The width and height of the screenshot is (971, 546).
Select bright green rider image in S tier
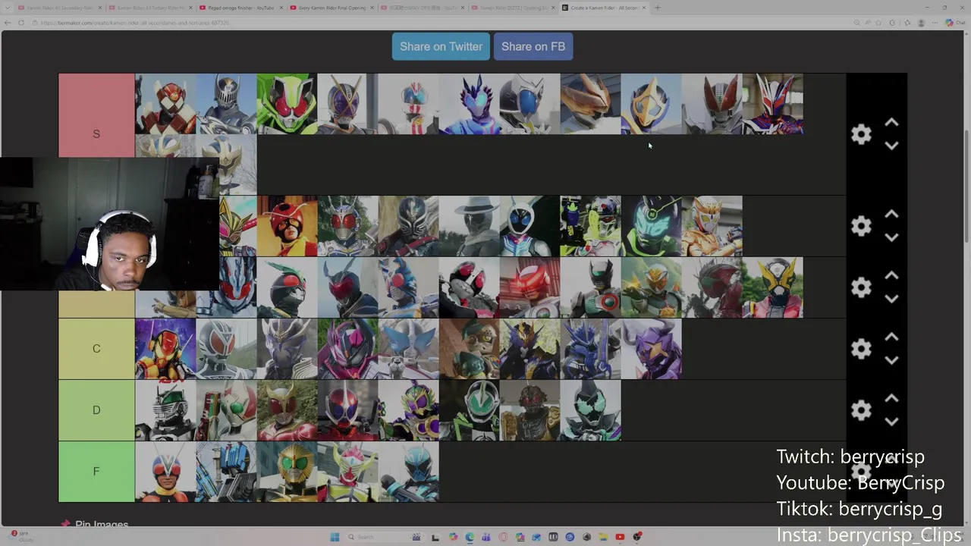coord(287,104)
